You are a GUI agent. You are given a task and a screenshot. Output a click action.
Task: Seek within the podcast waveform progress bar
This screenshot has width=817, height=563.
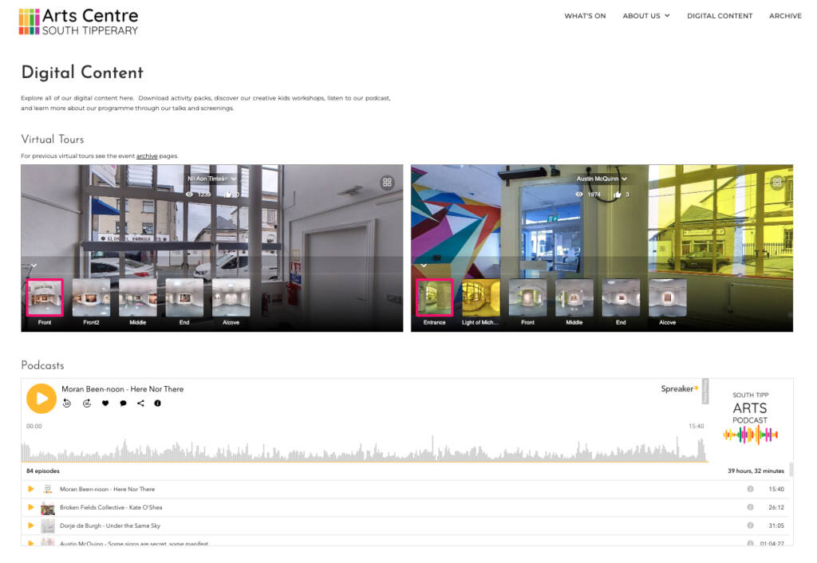click(365, 449)
